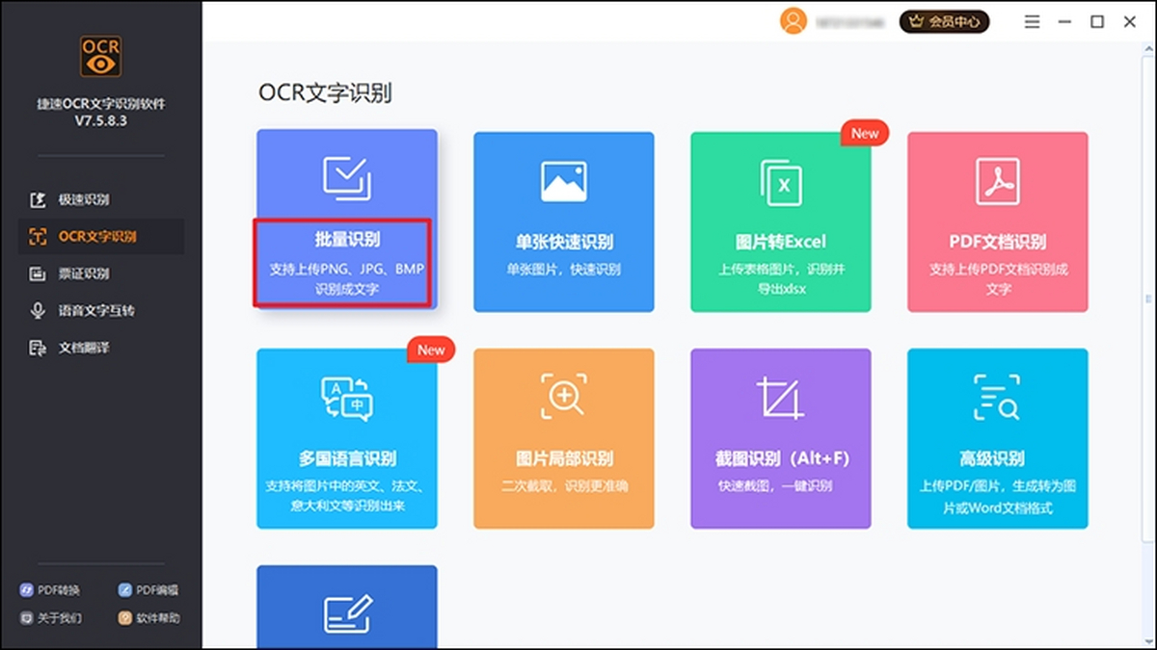The height and width of the screenshot is (650, 1157).
Task: Minimize the application window
Action: (1064, 21)
